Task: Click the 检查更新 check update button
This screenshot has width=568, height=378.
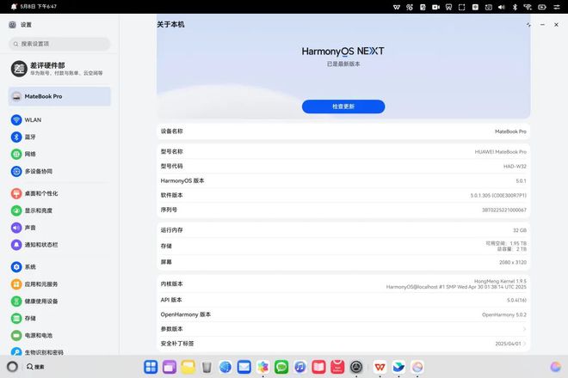Action: [x=343, y=107]
